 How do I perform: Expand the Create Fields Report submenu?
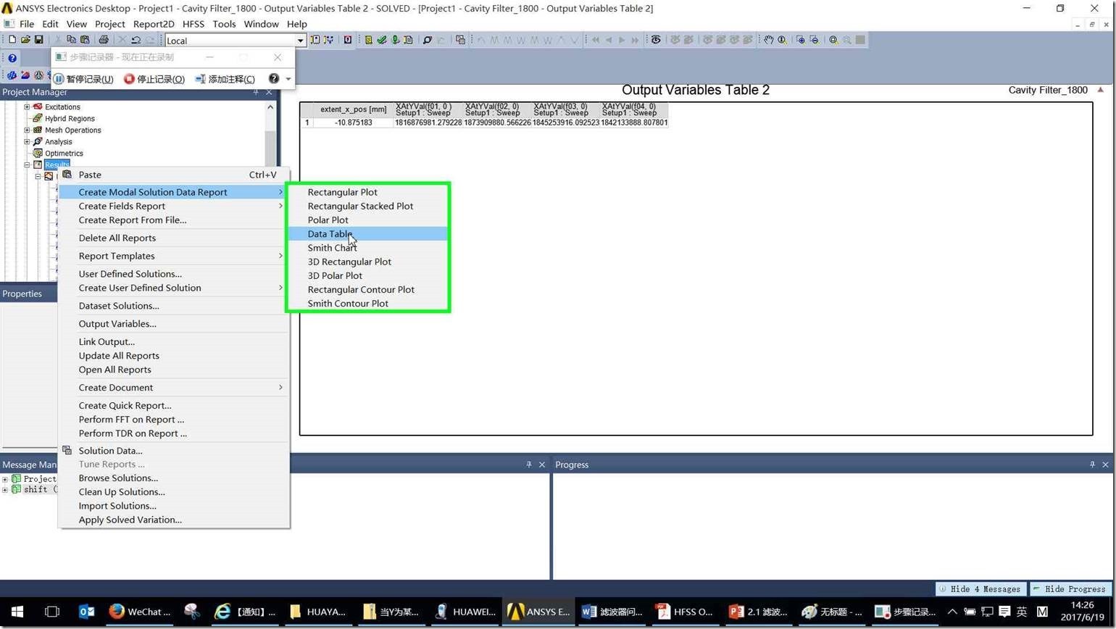pos(280,206)
